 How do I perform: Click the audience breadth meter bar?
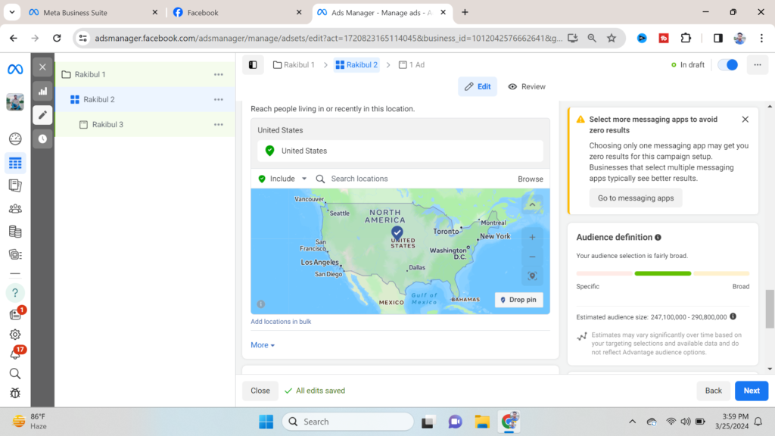[x=663, y=273]
